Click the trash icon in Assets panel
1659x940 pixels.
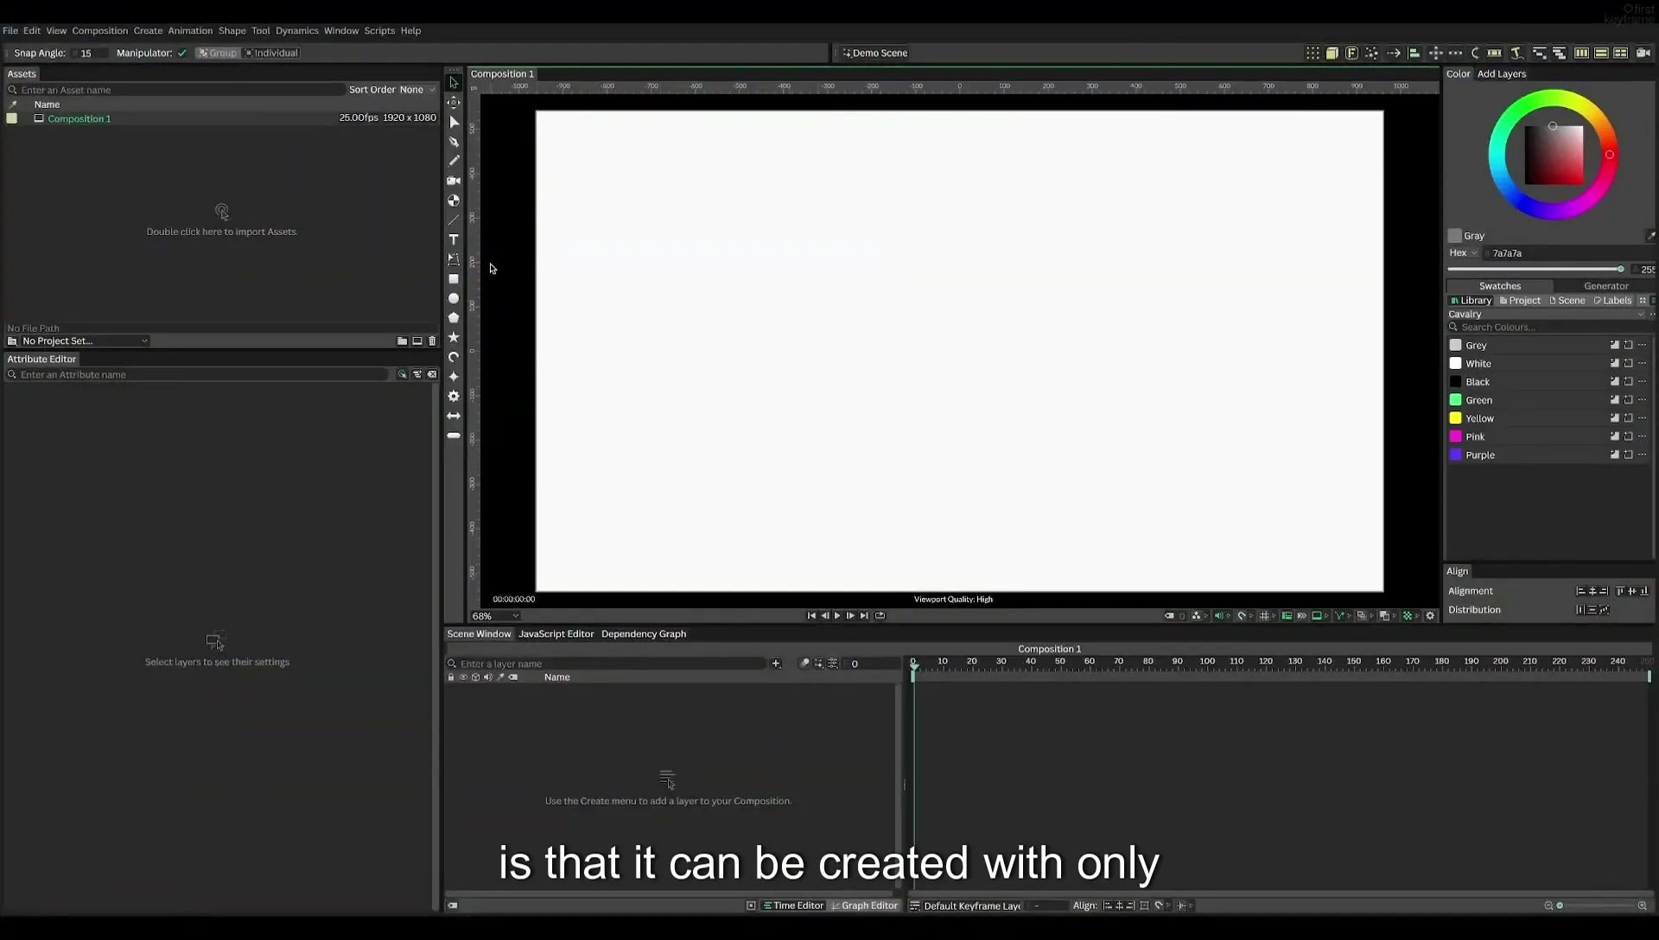click(x=432, y=341)
